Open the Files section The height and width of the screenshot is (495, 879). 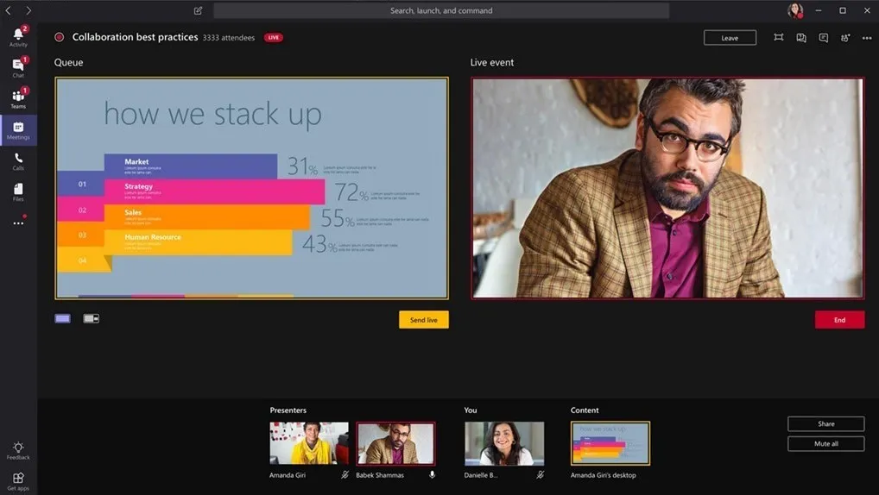click(x=18, y=192)
